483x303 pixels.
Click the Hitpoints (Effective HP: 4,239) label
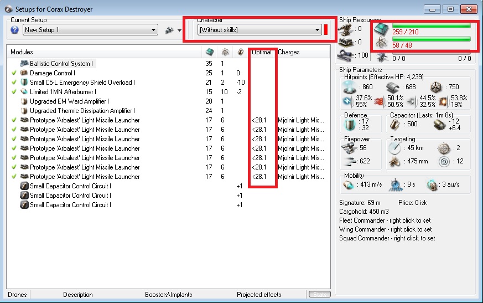pos(384,77)
